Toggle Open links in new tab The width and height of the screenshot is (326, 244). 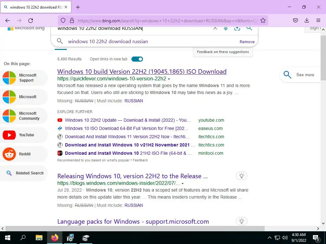(x=137, y=59)
